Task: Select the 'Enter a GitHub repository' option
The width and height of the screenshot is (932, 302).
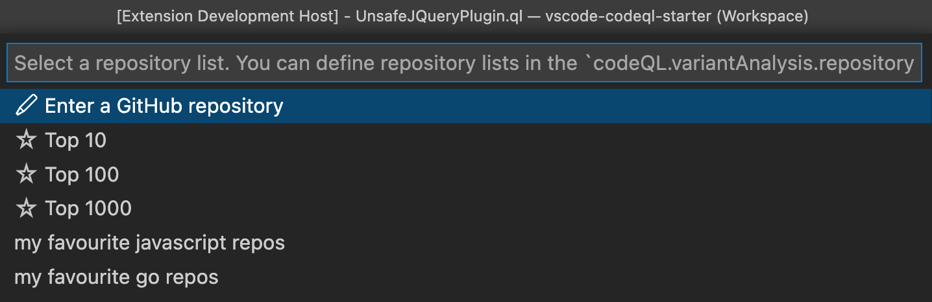Action: tap(164, 106)
